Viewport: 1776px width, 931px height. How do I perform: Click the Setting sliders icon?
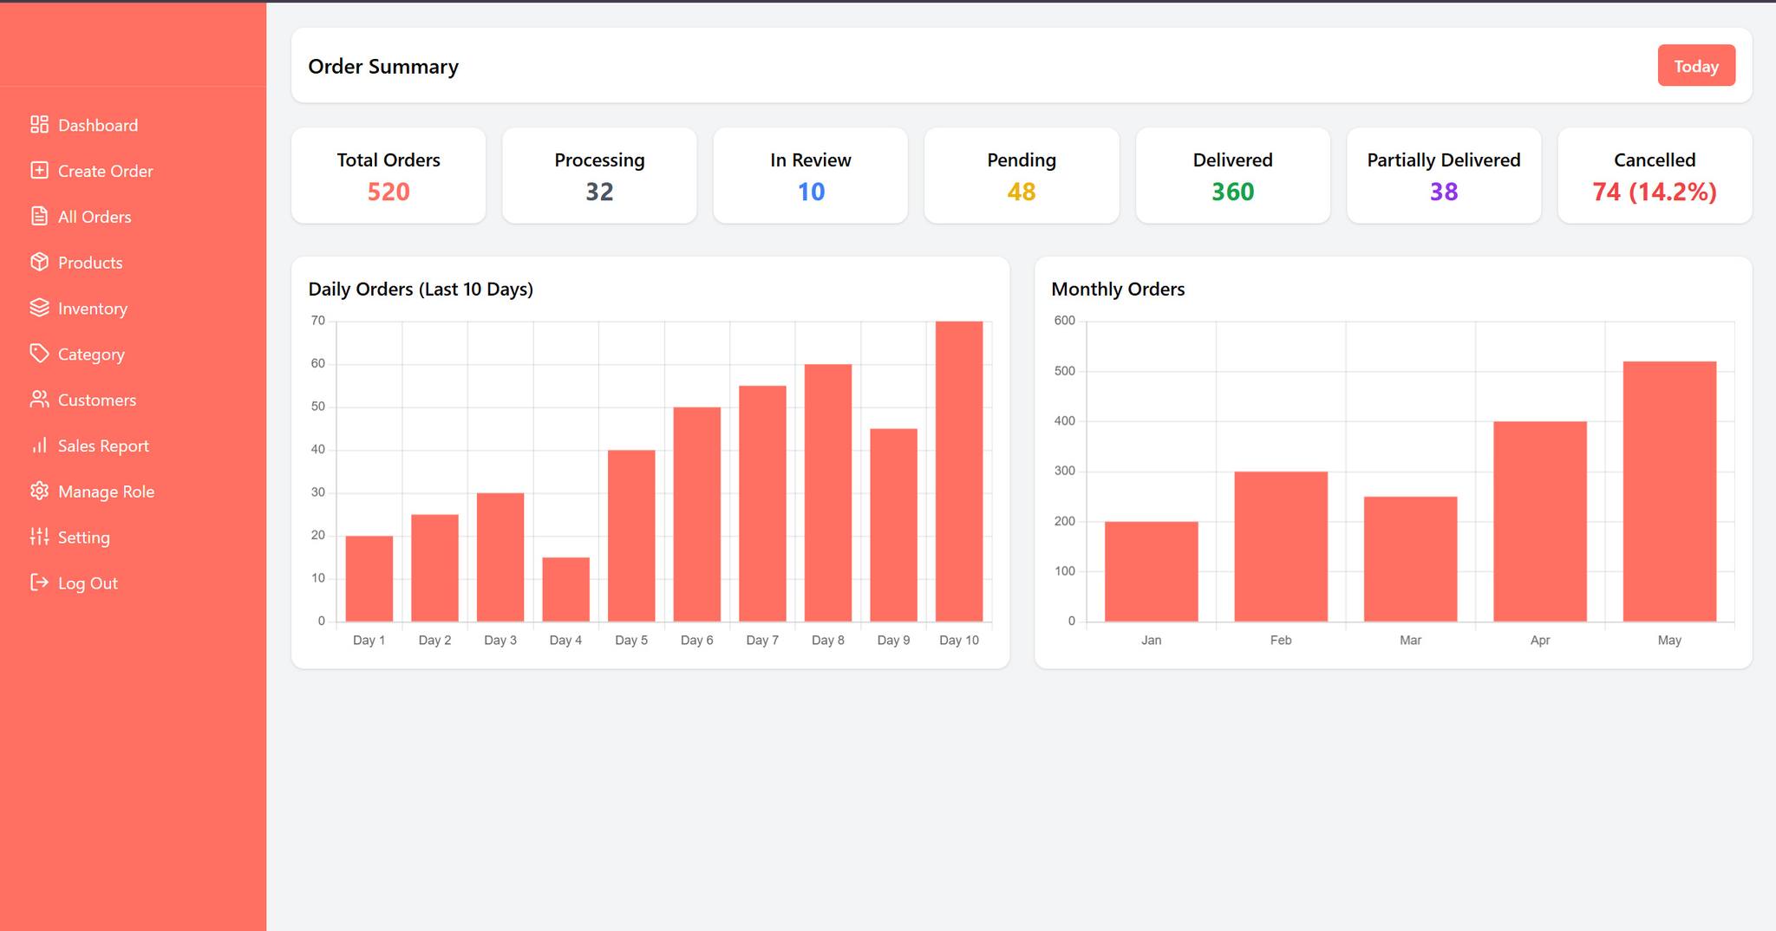click(x=39, y=537)
